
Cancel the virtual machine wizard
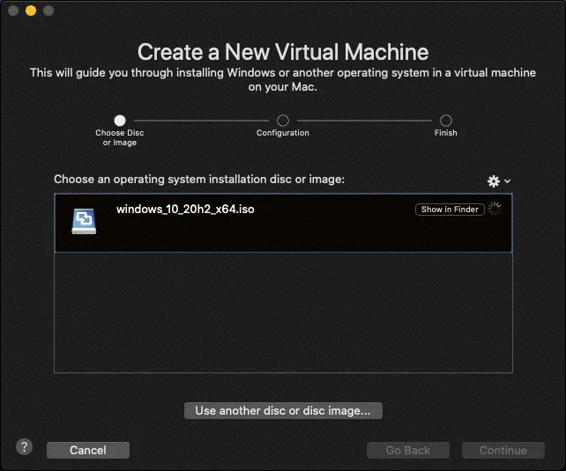(x=88, y=450)
